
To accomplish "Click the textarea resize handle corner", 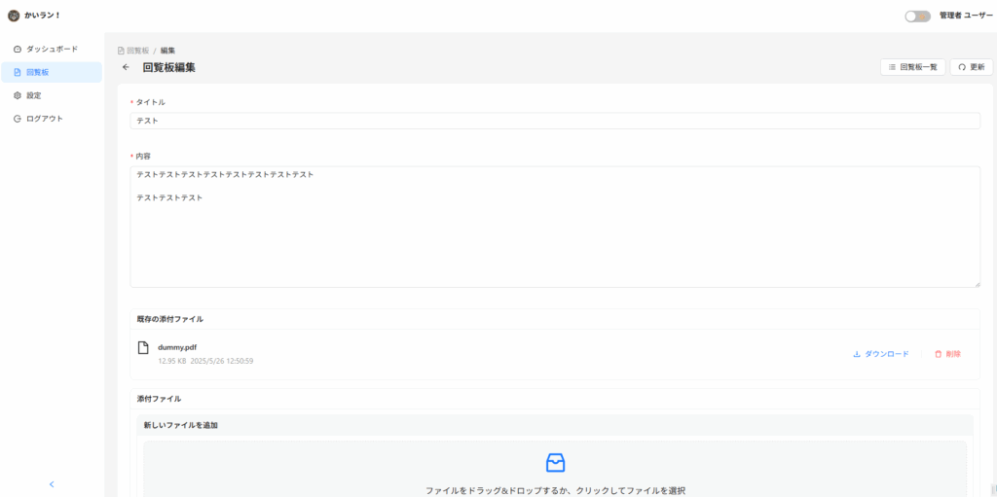I will (x=977, y=284).
